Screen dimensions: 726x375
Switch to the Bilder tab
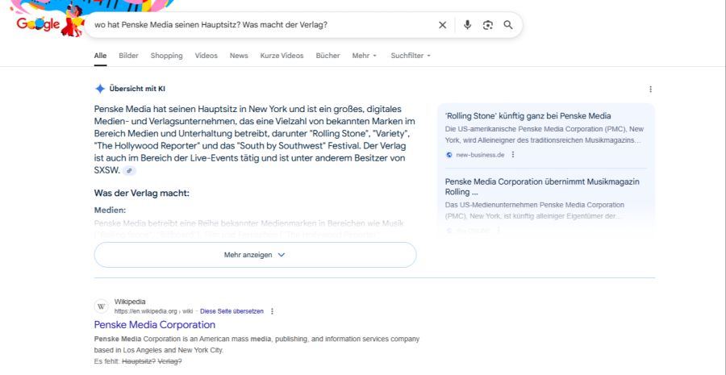point(129,56)
